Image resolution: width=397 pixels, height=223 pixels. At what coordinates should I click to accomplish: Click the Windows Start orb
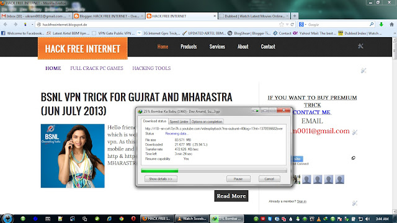click(7, 219)
